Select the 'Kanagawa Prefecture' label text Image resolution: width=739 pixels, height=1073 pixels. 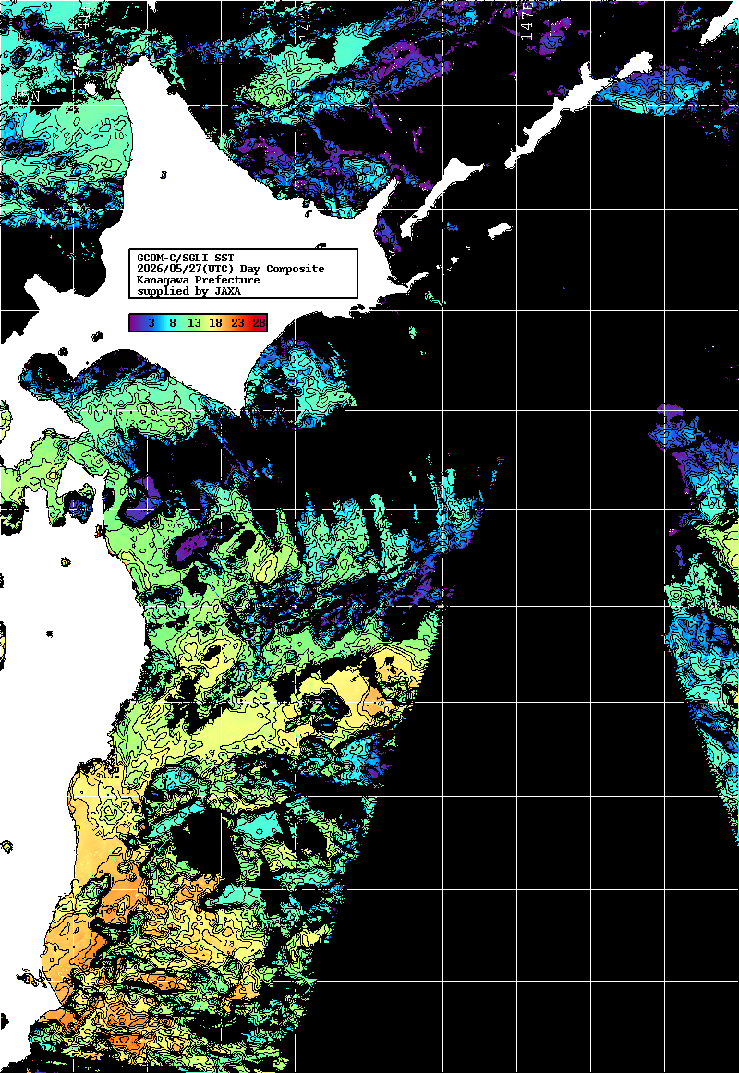coord(199,280)
